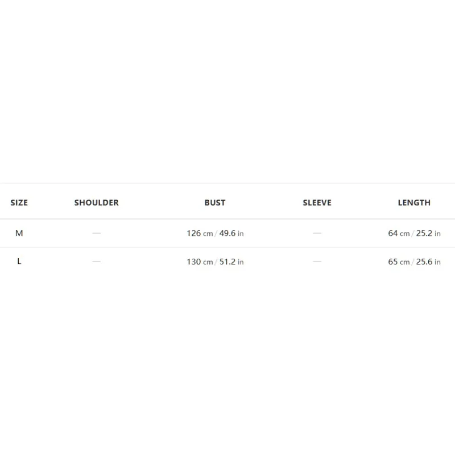Click the LENGTH column header
Image resolution: width=455 pixels, height=455 pixels.
(x=414, y=202)
